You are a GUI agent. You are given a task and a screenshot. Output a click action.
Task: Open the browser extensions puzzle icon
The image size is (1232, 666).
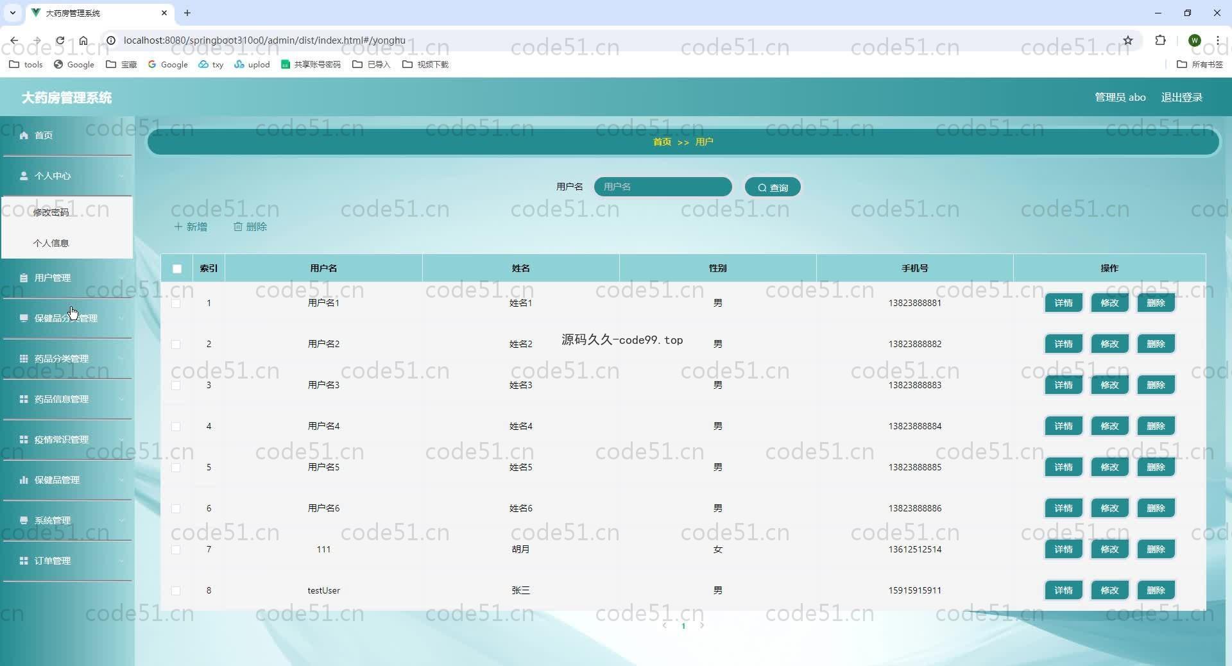point(1160,40)
